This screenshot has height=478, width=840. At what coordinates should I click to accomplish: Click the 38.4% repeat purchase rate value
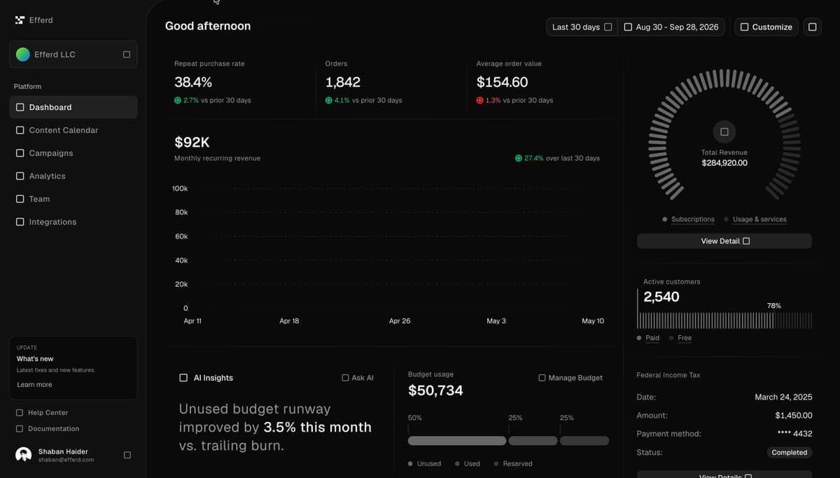(x=193, y=82)
